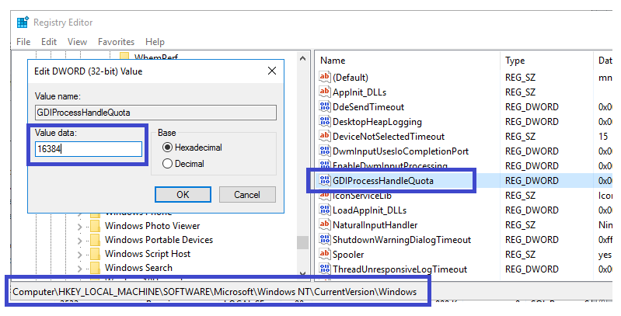Select the AppInit_DLLs value name
621x316 pixels.
(x=359, y=92)
